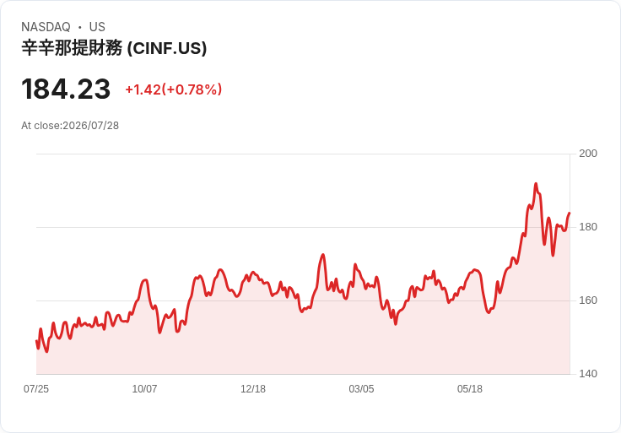Click the 07/25 date on the x-axis
This screenshot has height=433, width=621.
(36, 389)
